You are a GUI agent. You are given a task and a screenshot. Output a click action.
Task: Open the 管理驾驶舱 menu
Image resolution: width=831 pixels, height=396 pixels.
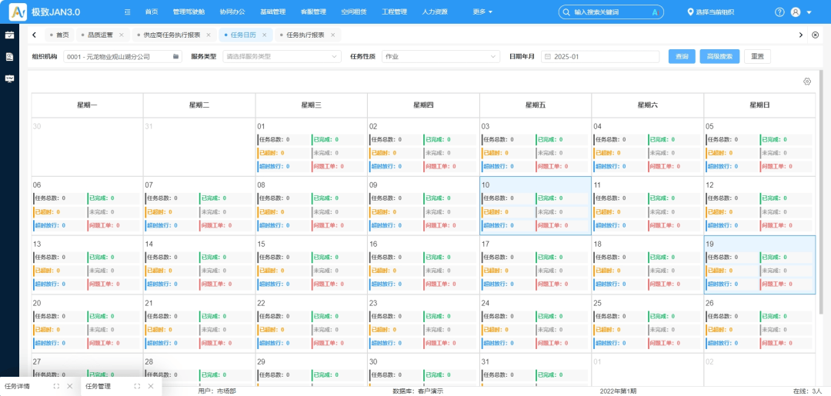(x=188, y=12)
